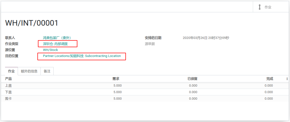Click the up-down arrows 作业 icon
This screenshot has width=290, height=122.
259,7
